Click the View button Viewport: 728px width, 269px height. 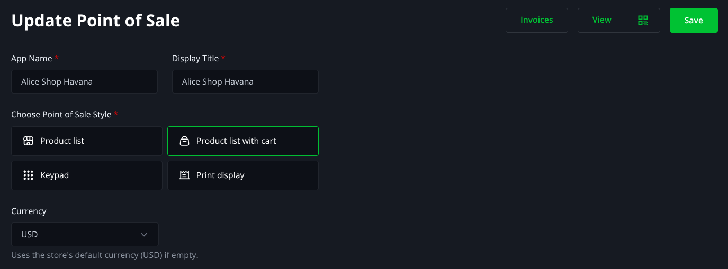coord(602,20)
